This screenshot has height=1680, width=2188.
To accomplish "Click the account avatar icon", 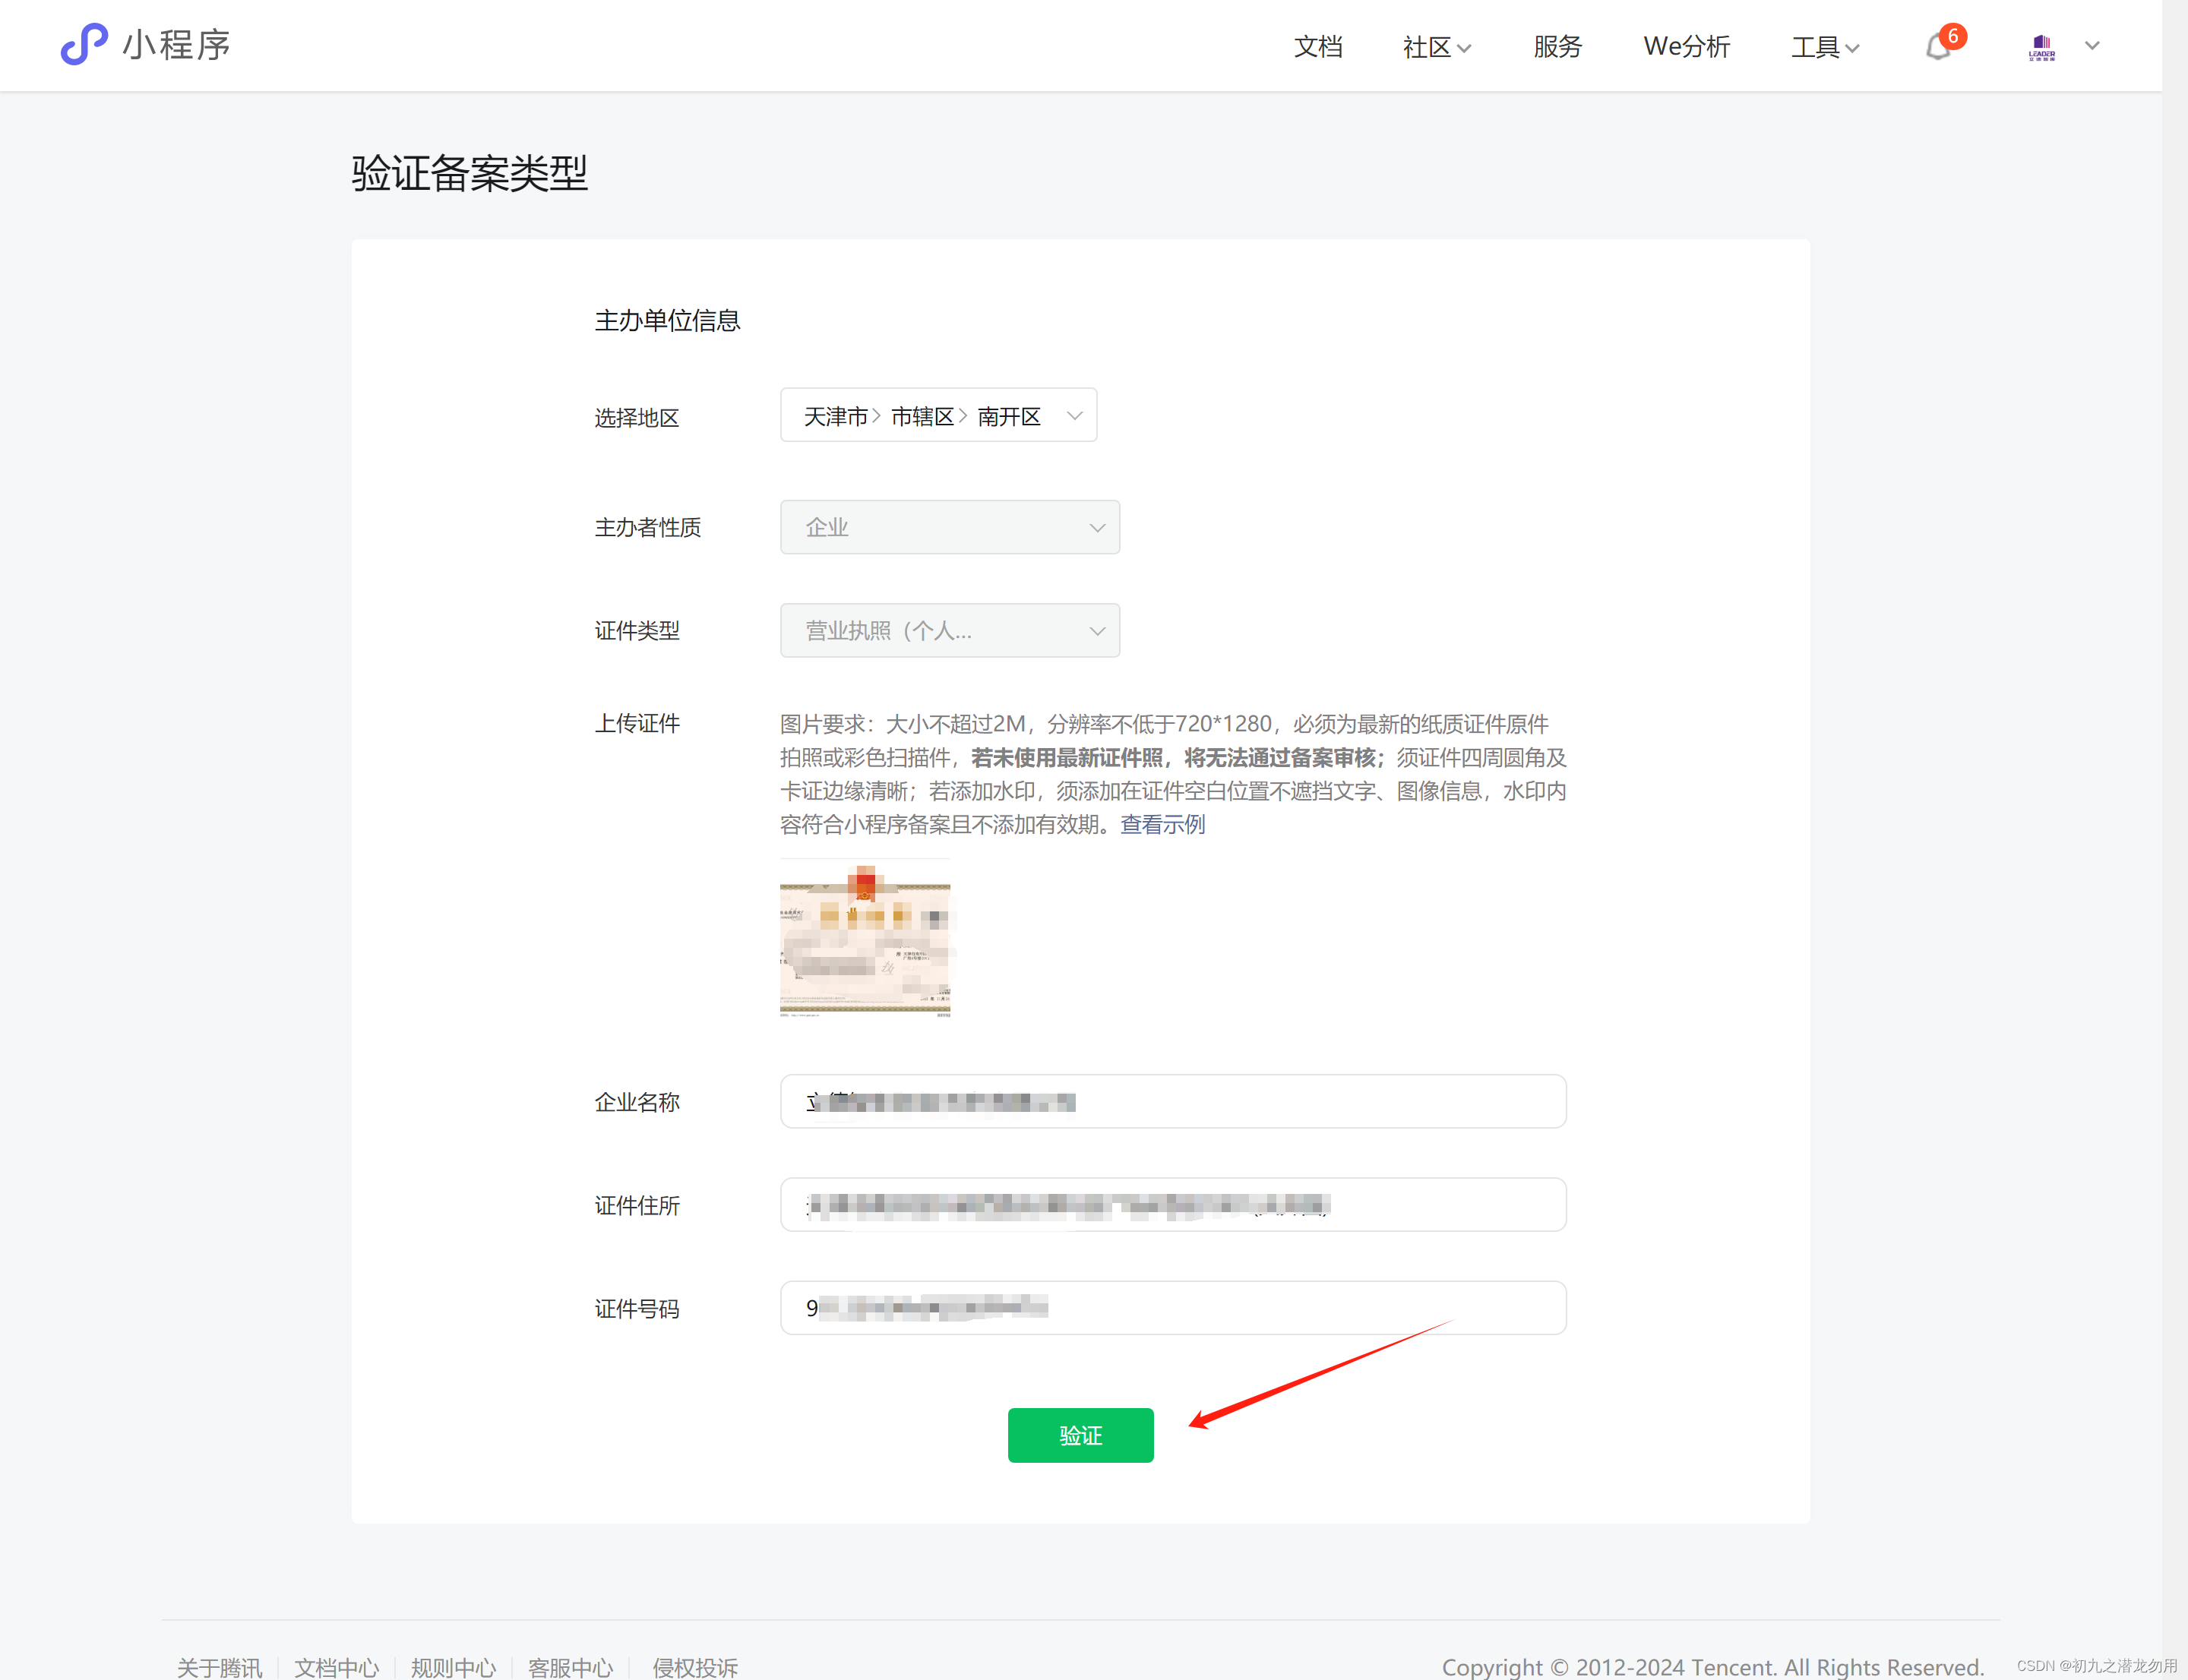I will 2041,47.
